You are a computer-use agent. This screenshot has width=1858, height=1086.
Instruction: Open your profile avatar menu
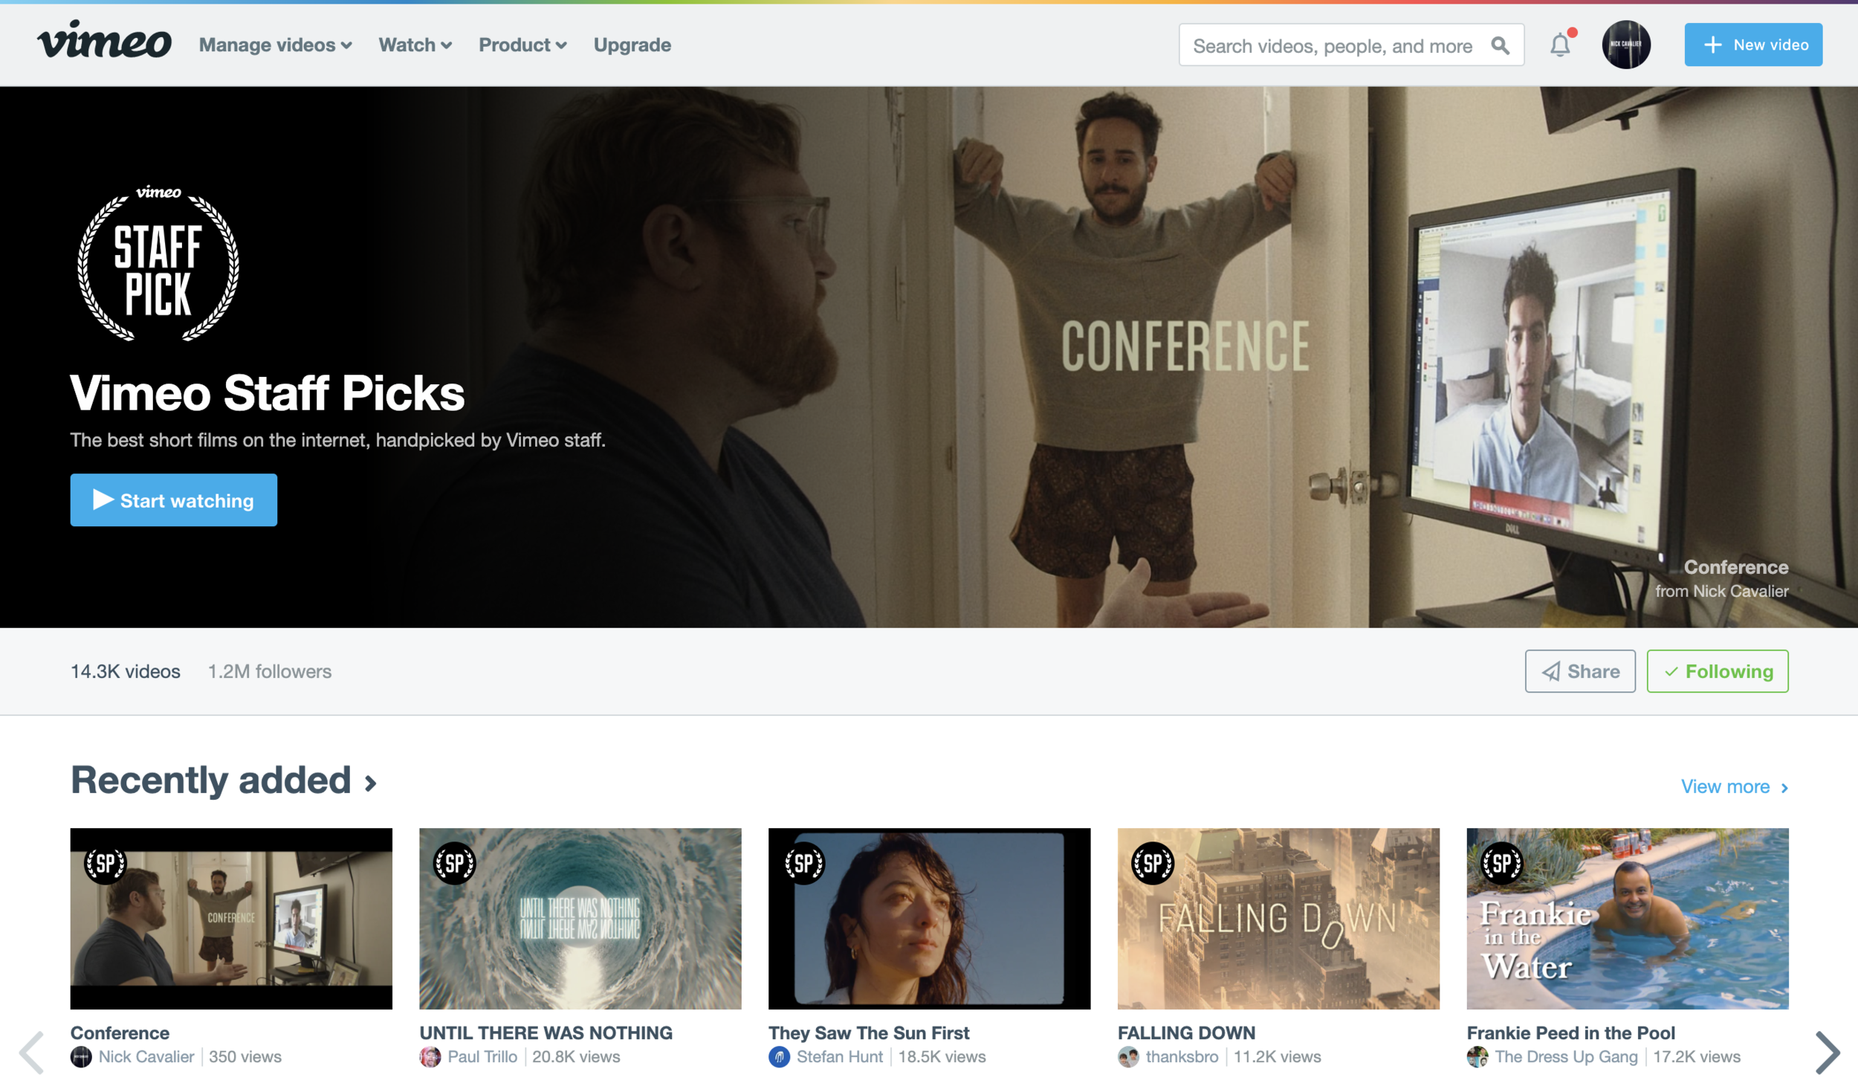1627,45
